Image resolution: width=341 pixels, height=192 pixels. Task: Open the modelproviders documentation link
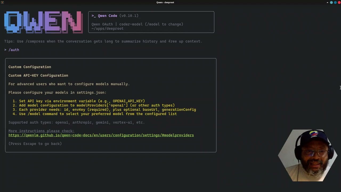pyautogui.click(x=101, y=135)
